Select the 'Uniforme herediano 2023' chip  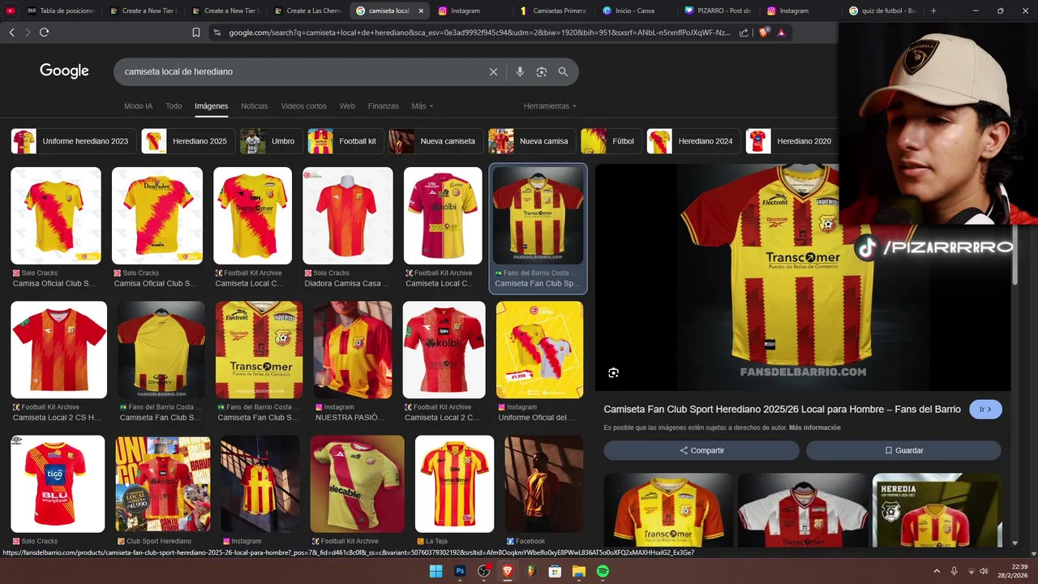[x=74, y=141]
